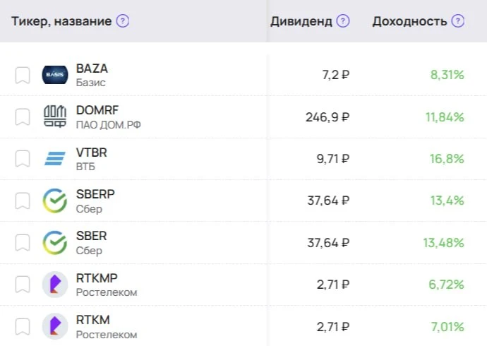Screen dimensions: 487x346
Task: Bookmark the SBER row
Action: (x=23, y=243)
